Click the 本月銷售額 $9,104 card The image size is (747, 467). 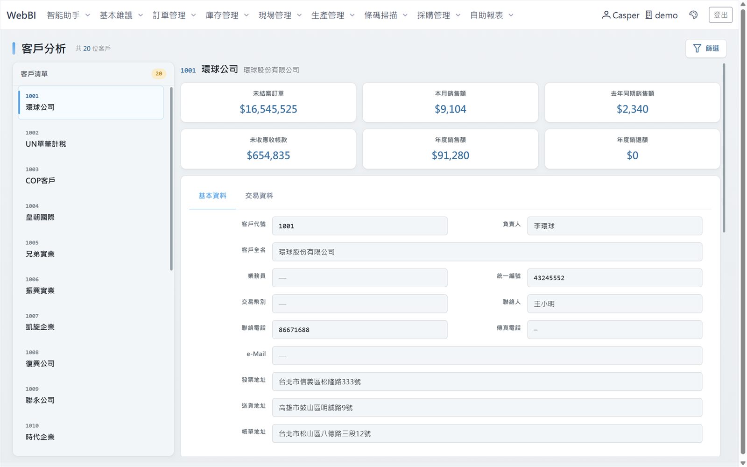point(450,103)
